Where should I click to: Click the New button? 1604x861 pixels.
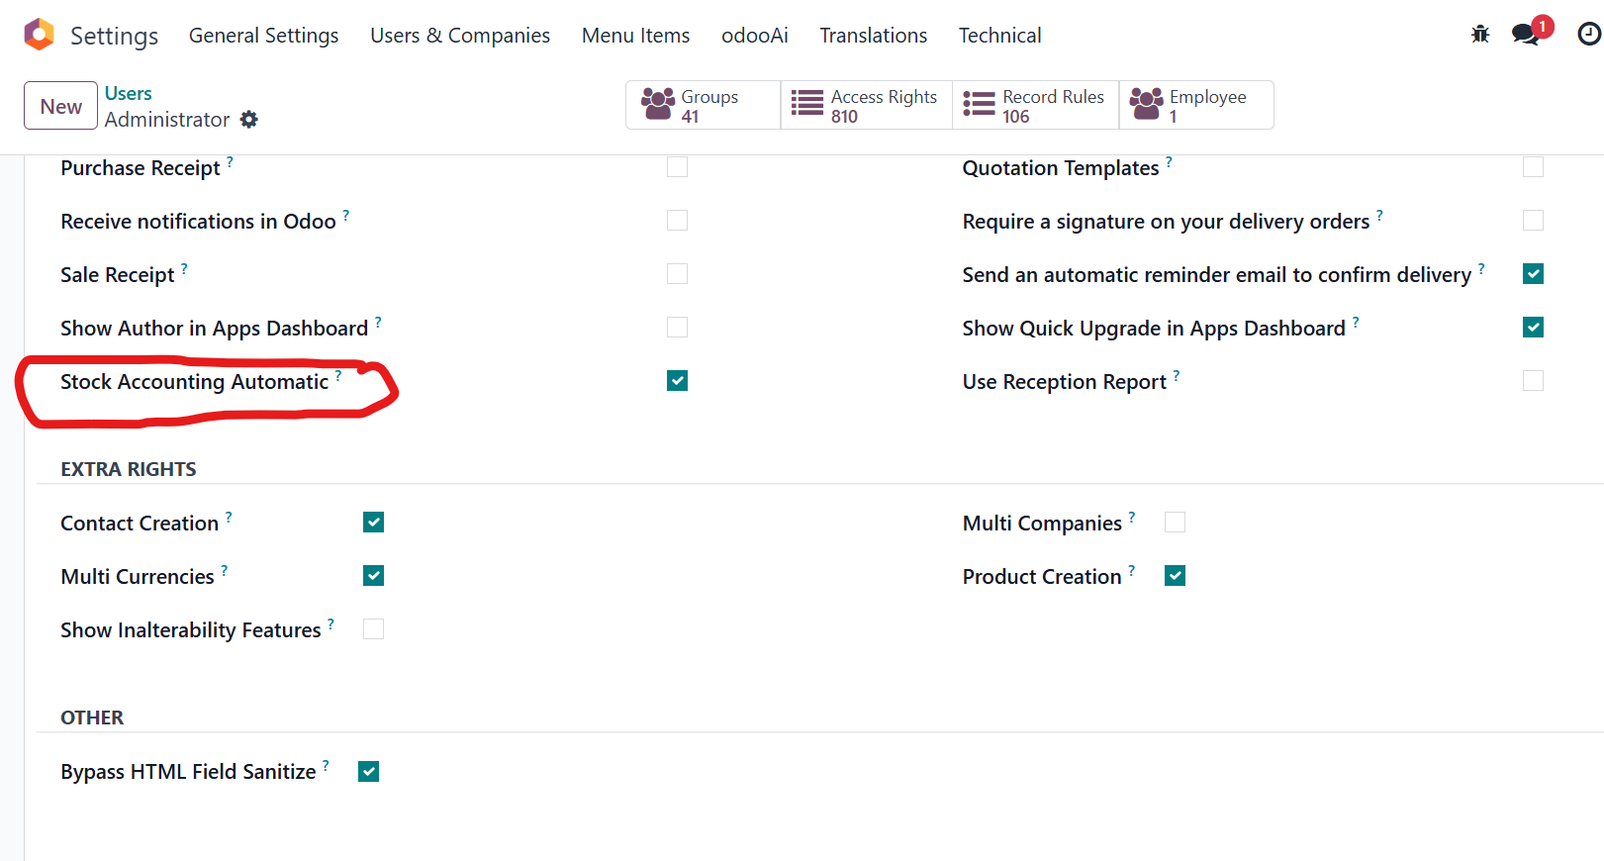(61, 106)
